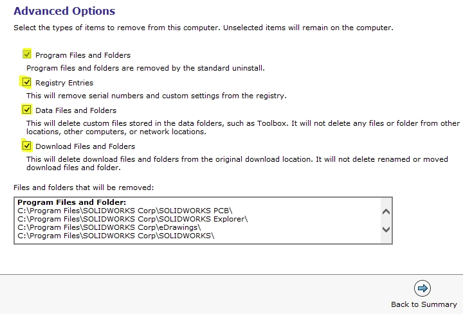Toggle the Program Files and Folders checkbox

[26, 55]
